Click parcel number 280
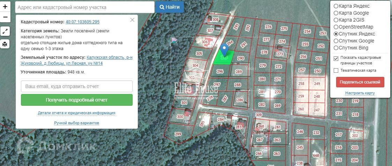The height and width of the screenshot is (166, 392). 262,79
